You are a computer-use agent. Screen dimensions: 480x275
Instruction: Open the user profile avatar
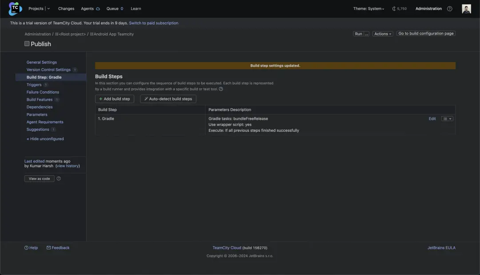pyautogui.click(x=466, y=9)
